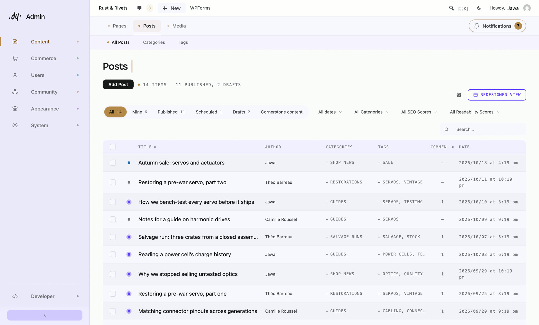The height and width of the screenshot is (325, 539).
Task: Tick the checkbox for How we bench-test every servo
Action: (x=113, y=202)
